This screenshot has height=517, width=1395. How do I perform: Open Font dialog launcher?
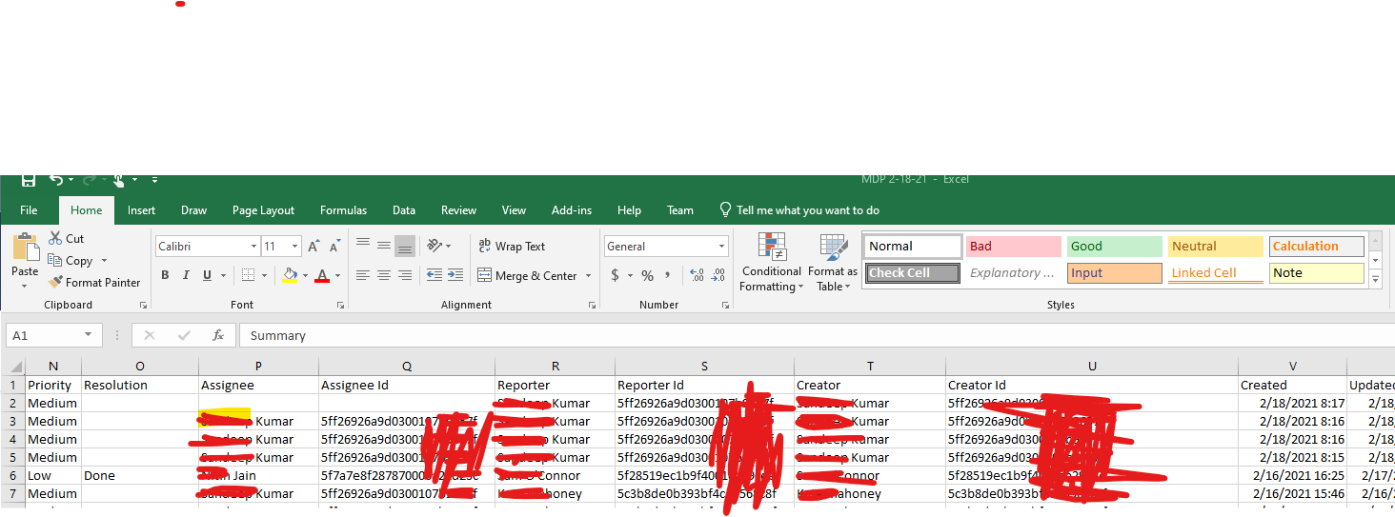pyautogui.click(x=341, y=306)
